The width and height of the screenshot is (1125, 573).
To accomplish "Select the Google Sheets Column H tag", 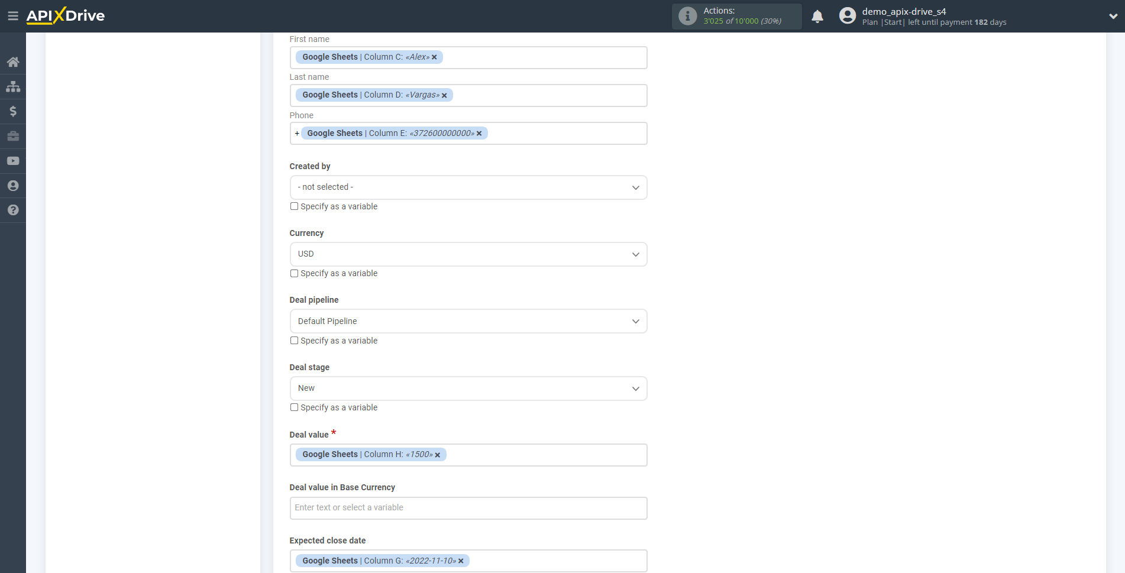I will (x=371, y=455).
